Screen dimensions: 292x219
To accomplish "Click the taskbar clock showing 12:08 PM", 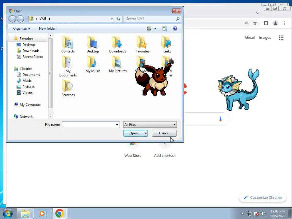I will click(277, 214).
